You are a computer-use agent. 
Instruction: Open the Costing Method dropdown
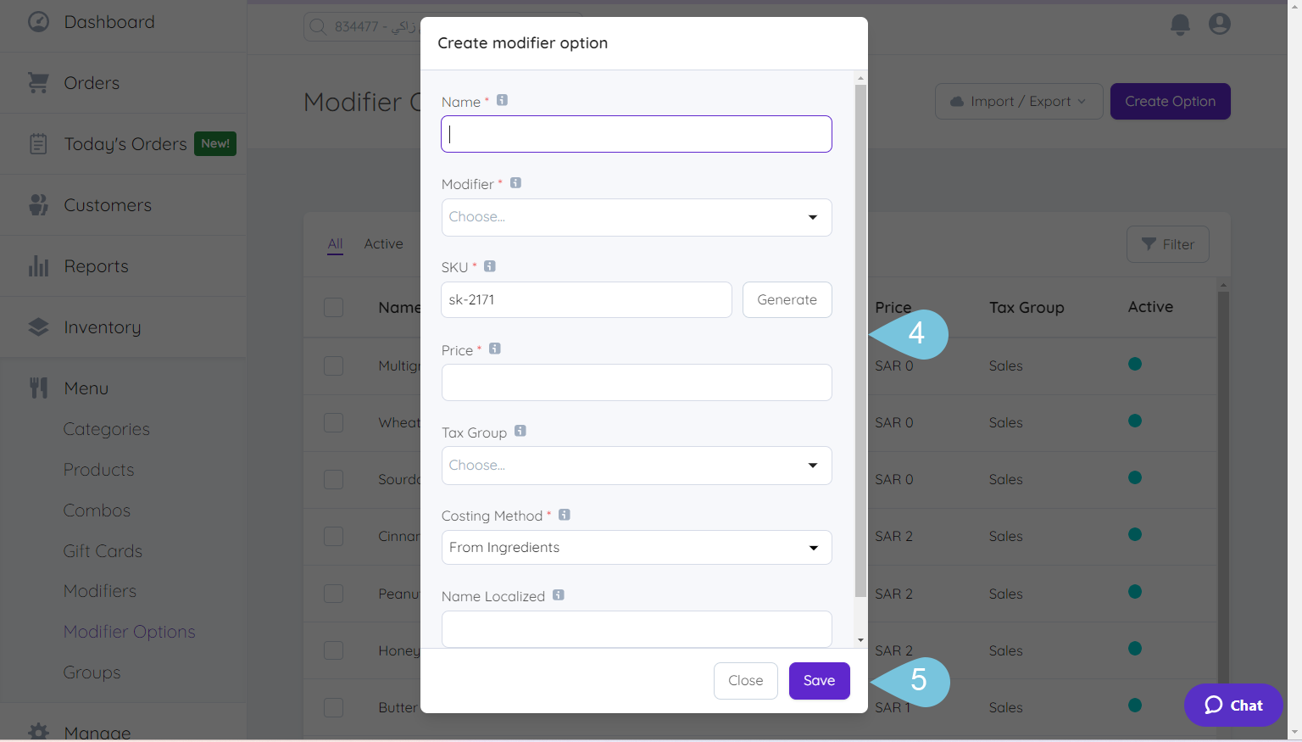pyautogui.click(x=636, y=547)
